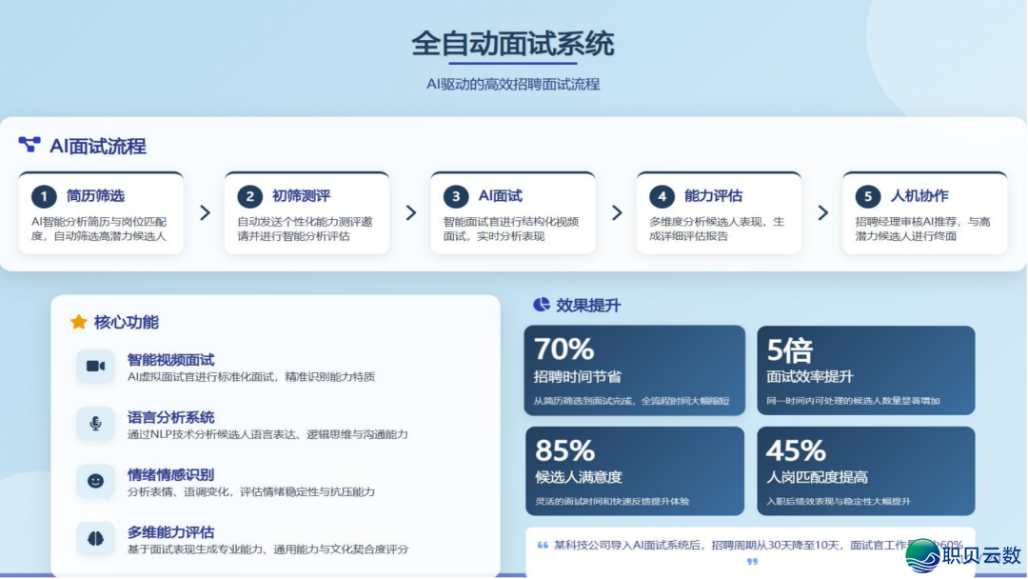The height and width of the screenshot is (579, 1028).
Task: Click the 语言分析系统 feature title
Action: click(170, 417)
